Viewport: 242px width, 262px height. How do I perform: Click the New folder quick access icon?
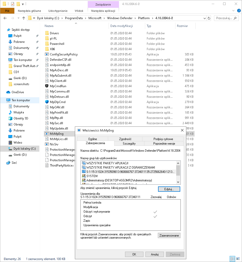click(x=18, y=4)
